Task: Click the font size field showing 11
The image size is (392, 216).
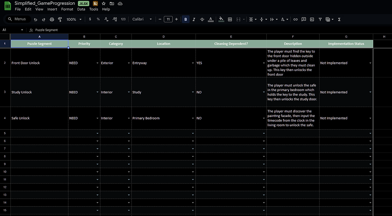Action: pos(168,19)
